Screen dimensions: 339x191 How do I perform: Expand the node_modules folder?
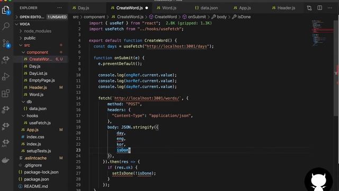tap(38, 31)
